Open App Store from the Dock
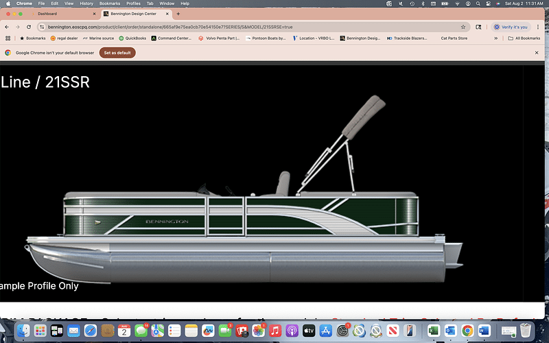 [325, 331]
